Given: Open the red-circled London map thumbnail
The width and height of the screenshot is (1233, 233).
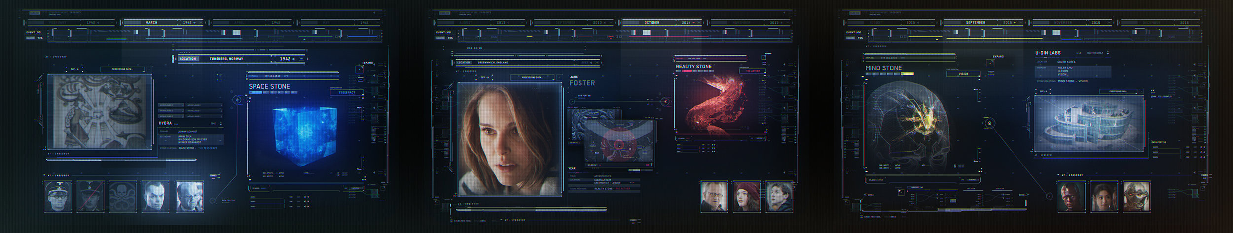Looking at the screenshot, I should pos(619,144).
